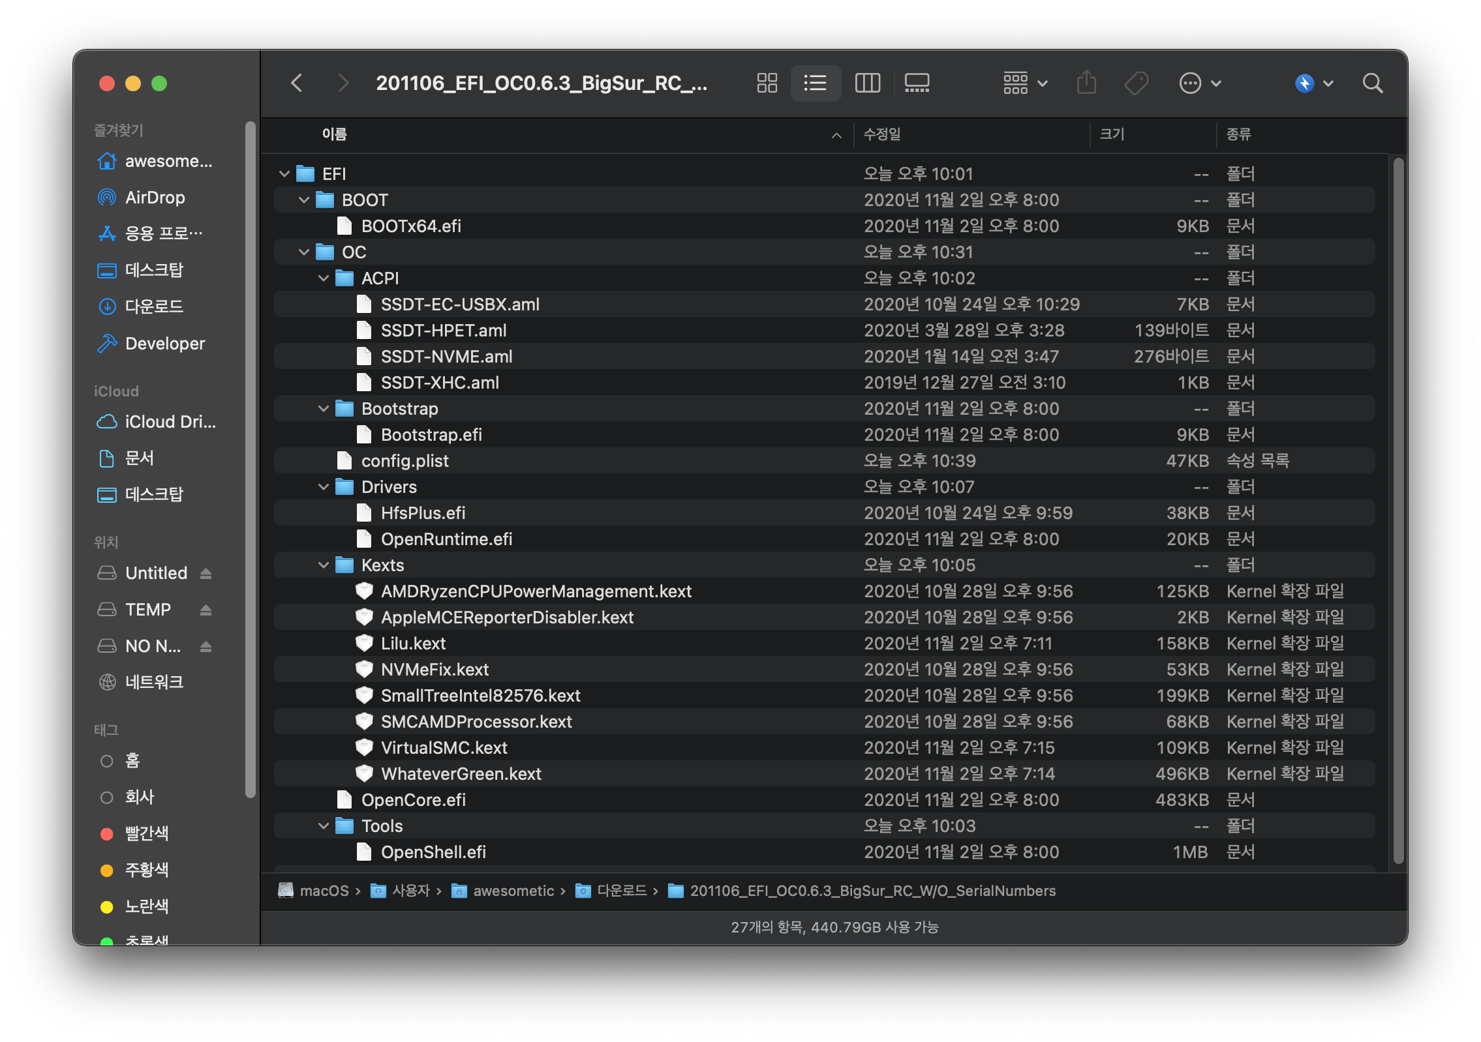
Task: Switch to gallery view
Action: 917,83
